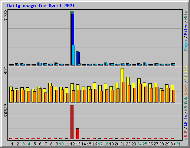Click the tall dark blue Files bar for day 12
The image size is (190, 148).
click(73, 30)
